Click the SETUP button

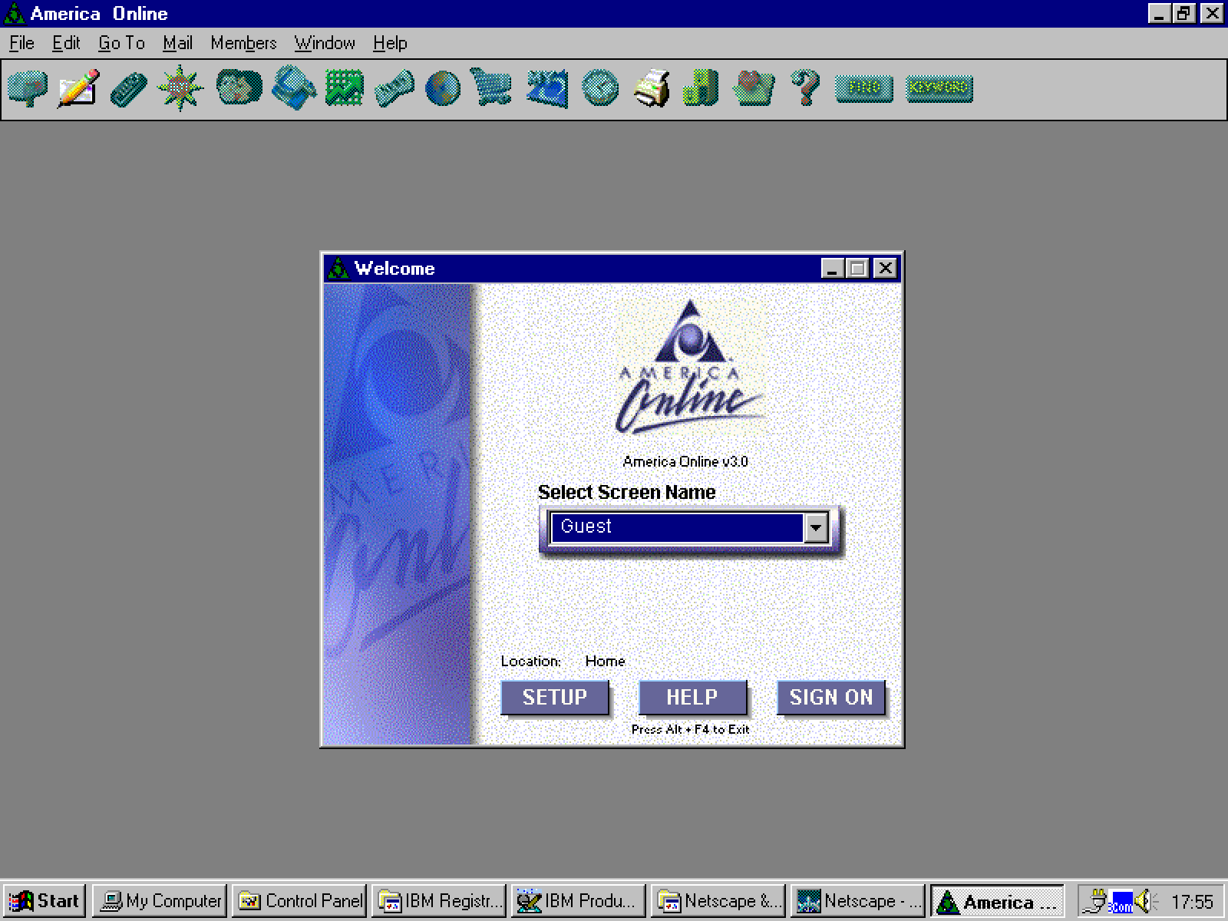click(x=554, y=698)
